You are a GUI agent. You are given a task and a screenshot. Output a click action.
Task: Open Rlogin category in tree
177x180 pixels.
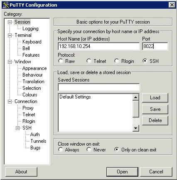click(29, 121)
